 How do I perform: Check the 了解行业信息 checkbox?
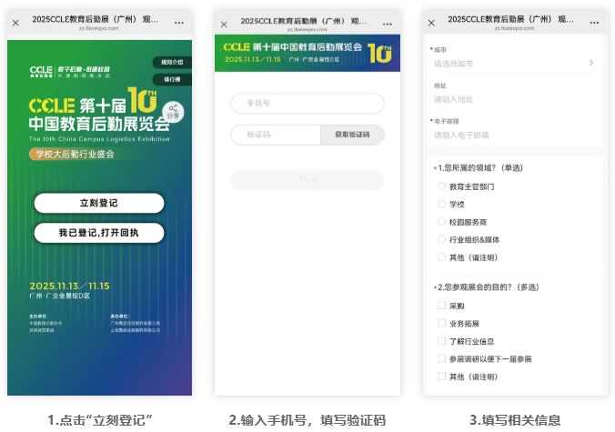[x=441, y=341]
